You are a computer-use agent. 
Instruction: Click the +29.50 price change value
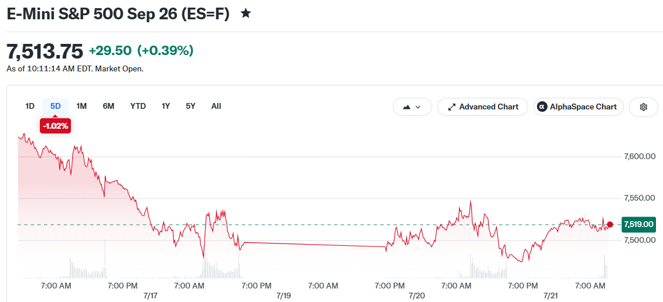[110, 51]
